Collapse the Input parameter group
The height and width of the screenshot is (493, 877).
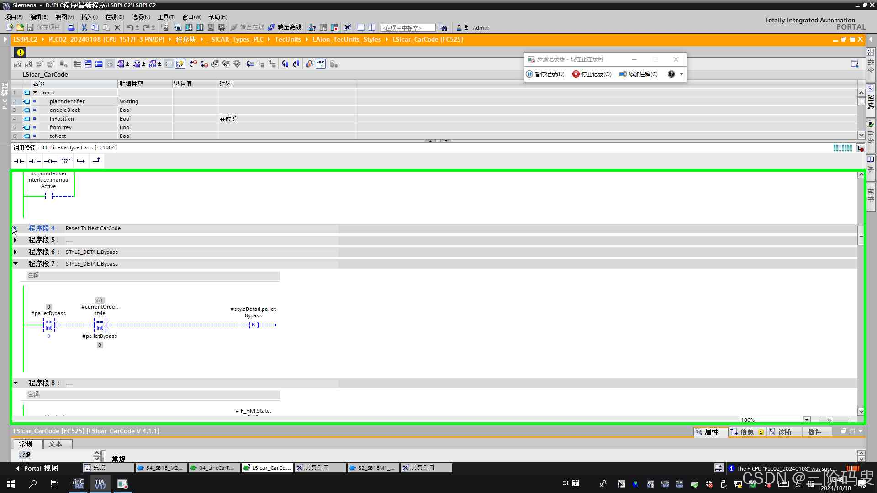35,93
